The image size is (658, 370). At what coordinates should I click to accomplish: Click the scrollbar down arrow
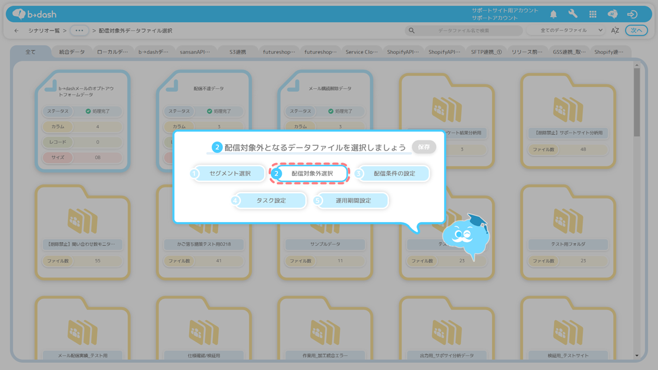click(637, 356)
